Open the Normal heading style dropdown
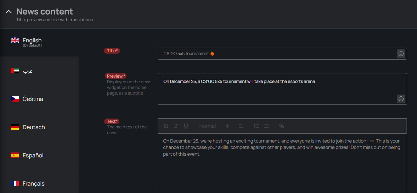Viewport: 417px width, 193px height. [x=214, y=126]
